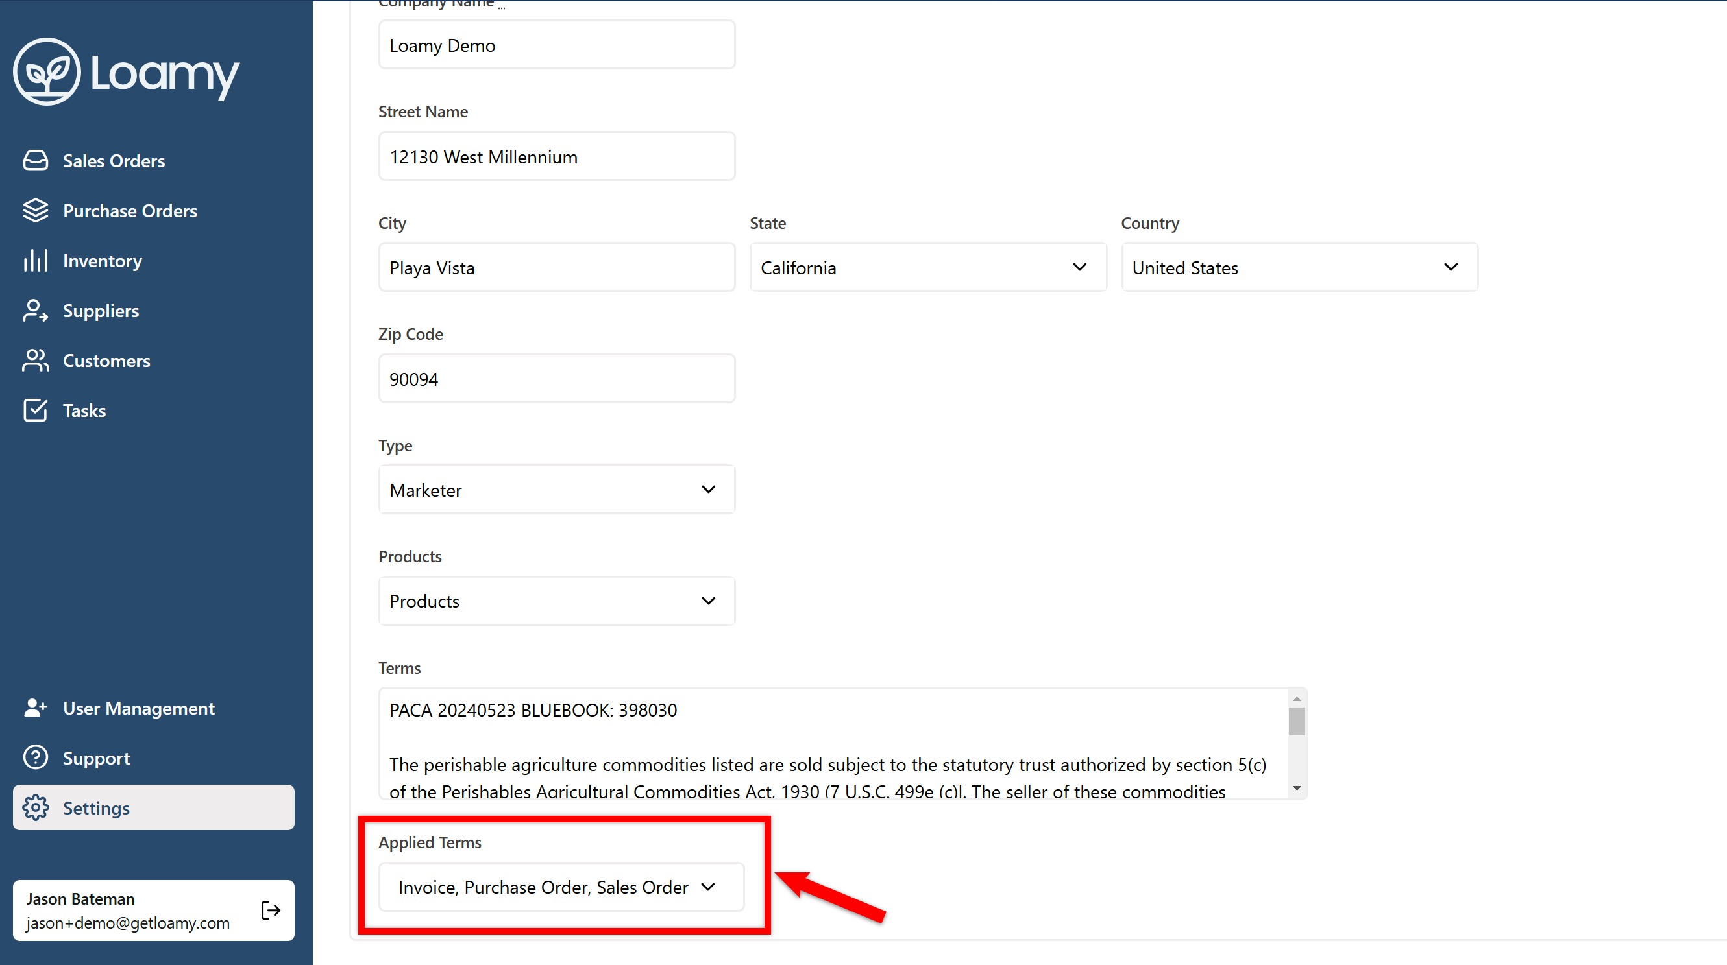Click the Zip Code field with 90094

pos(556,379)
